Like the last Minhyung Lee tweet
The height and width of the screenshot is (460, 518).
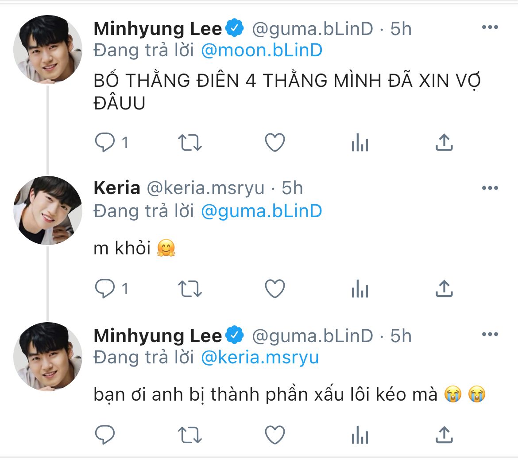274,435
